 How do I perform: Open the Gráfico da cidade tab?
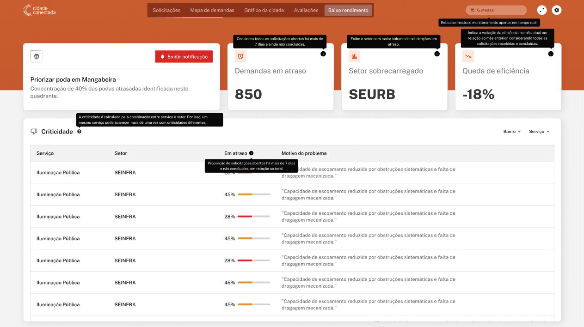264,10
